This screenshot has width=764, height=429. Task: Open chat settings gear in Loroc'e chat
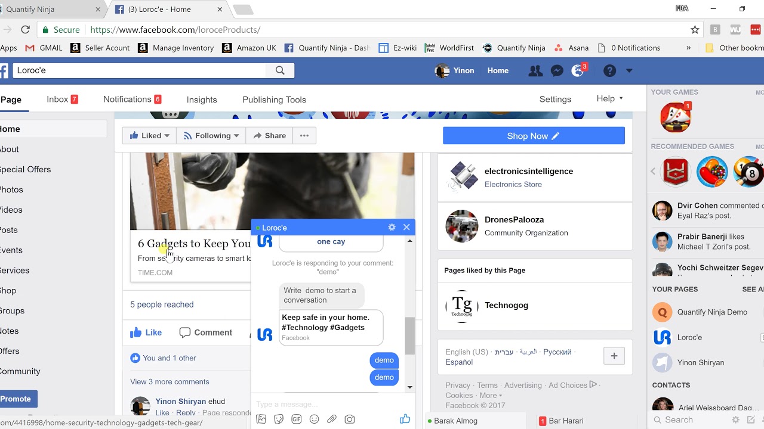[x=392, y=227]
